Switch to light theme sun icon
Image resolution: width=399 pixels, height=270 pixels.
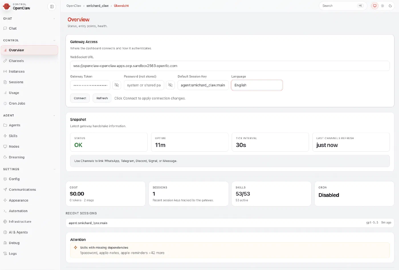[x=382, y=6]
